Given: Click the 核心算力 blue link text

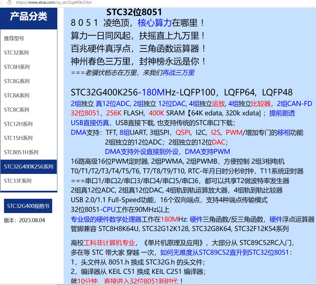Looking at the screenshot, I should [155, 23].
